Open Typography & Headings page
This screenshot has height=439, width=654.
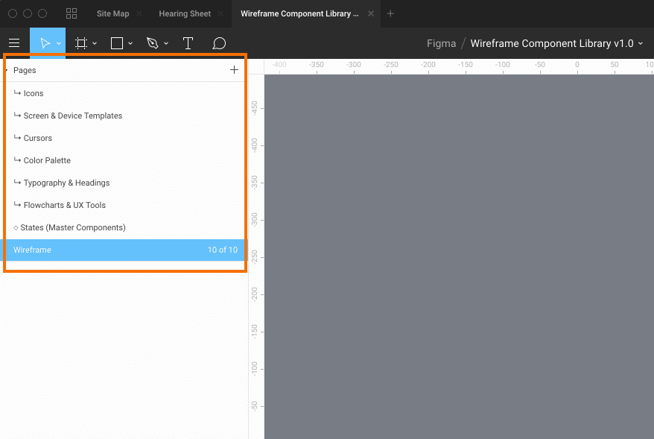coord(124,183)
